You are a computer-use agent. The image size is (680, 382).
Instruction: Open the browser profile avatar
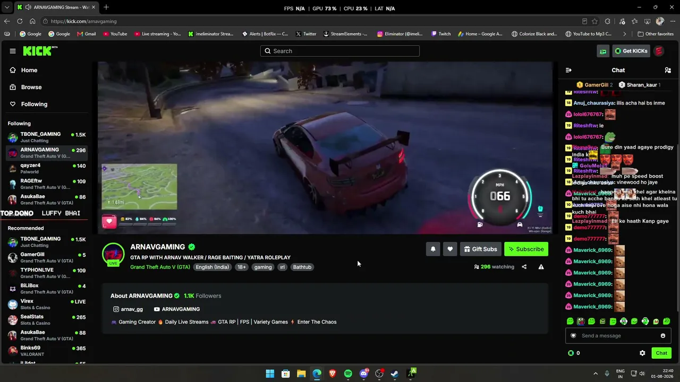[x=660, y=21]
